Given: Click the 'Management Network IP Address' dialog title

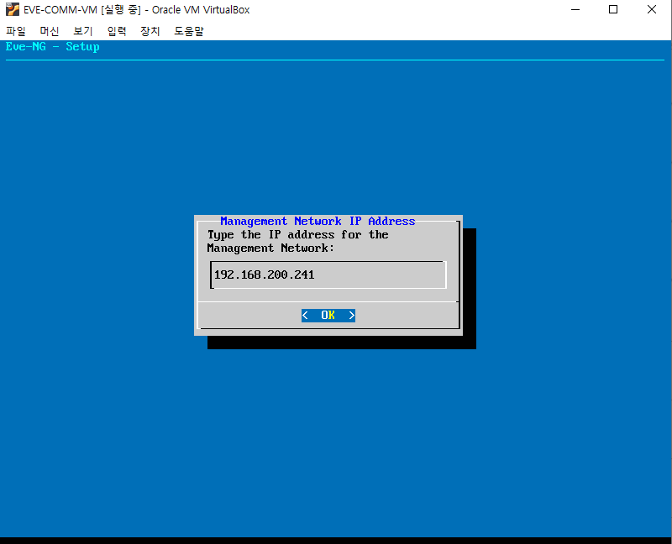Looking at the screenshot, I should [x=318, y=221].
